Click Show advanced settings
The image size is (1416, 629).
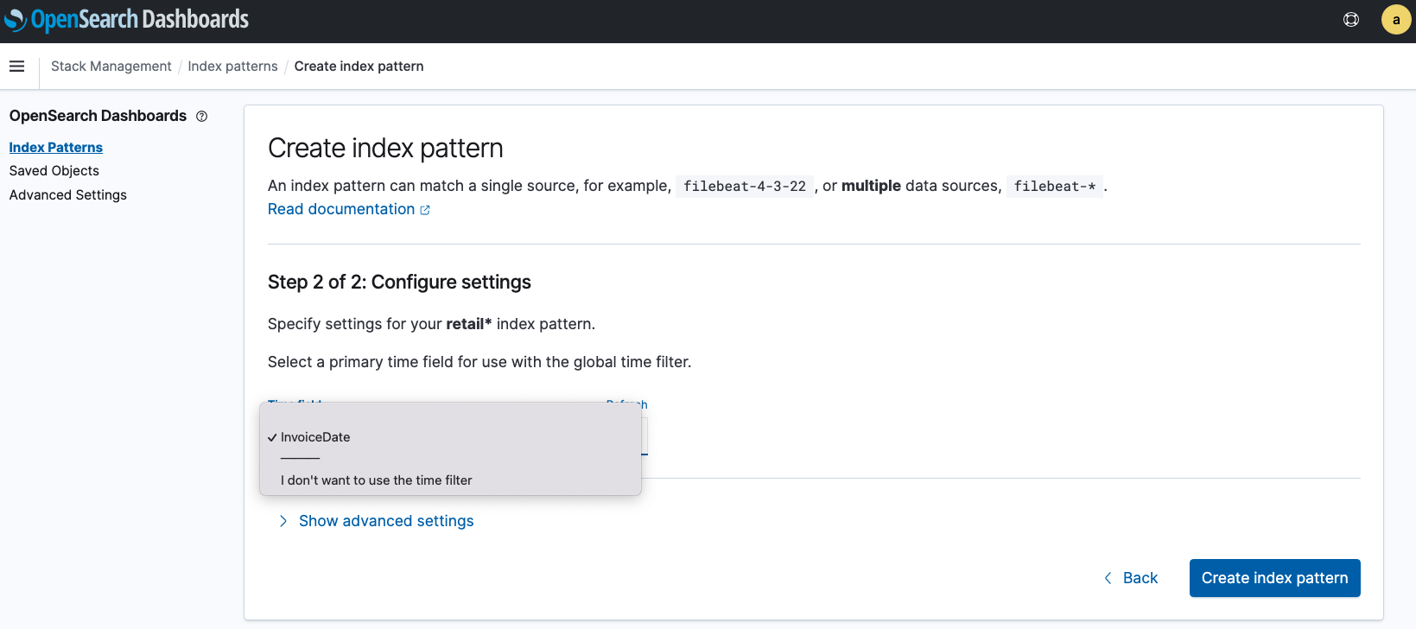coord(386,521)
